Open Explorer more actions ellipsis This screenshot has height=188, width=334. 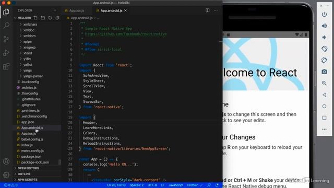click(x=54, y=10)
